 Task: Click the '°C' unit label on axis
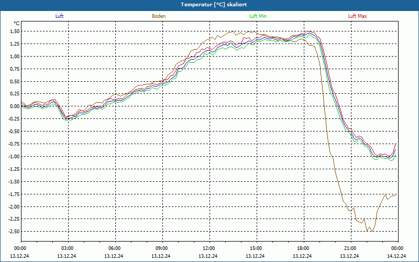pyautogui.click(x=17, y=23)
